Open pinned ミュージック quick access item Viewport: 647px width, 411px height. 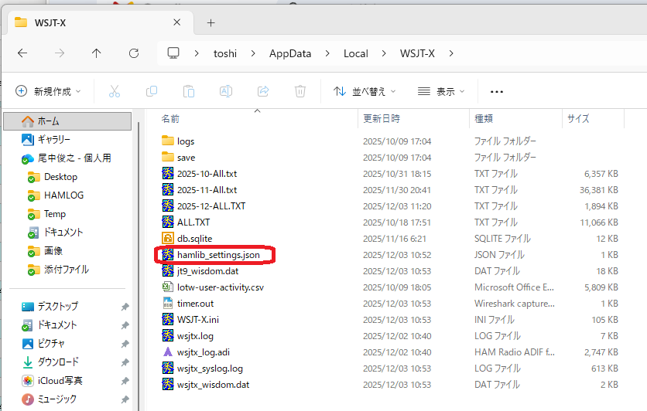tap(57, 399)
